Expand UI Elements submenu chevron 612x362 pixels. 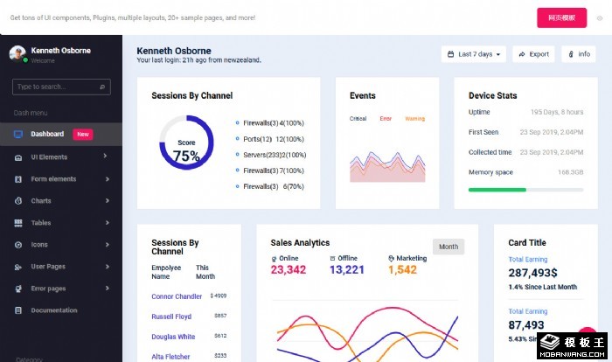[106, 157]
